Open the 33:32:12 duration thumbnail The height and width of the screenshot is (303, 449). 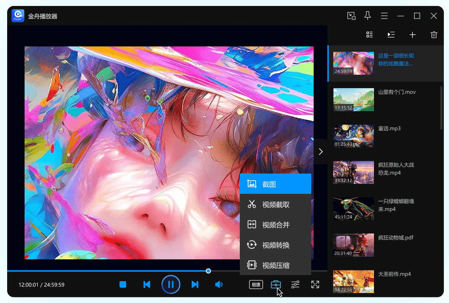353,172
